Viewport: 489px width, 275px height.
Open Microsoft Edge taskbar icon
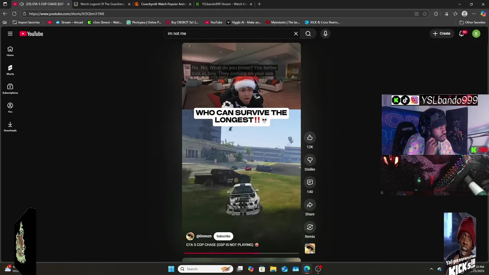click(307, 269)
